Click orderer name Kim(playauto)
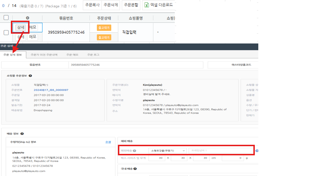Image resolution: width=332 pixels, height=176 pixels. (152, 85)
